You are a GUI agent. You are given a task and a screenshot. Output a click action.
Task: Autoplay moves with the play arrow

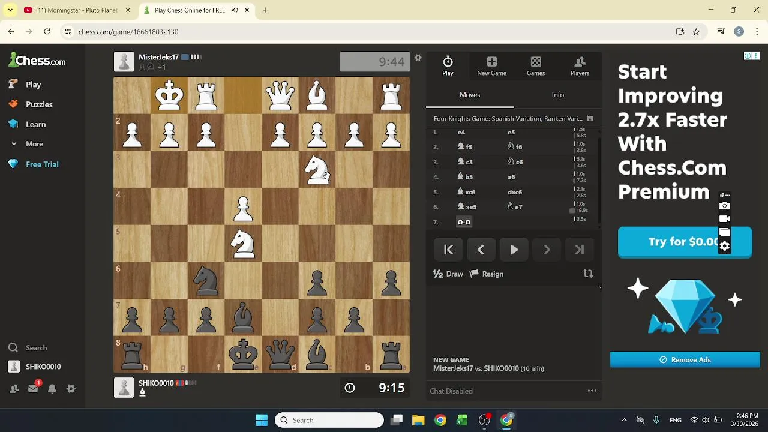click(514, 250)
